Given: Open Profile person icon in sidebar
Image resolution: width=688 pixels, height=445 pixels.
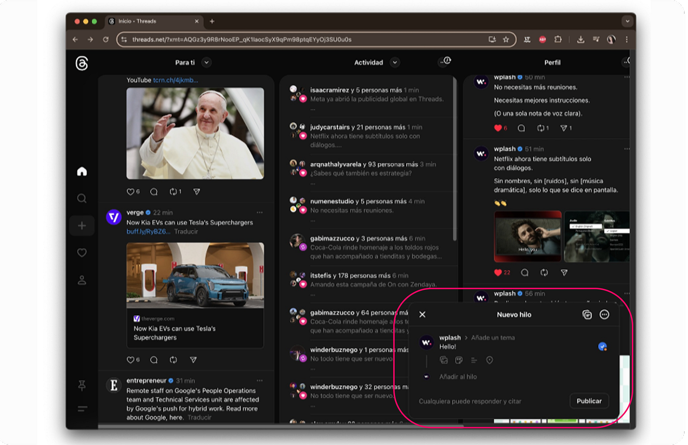Looking at the screenshot, I should pos(82,280).
